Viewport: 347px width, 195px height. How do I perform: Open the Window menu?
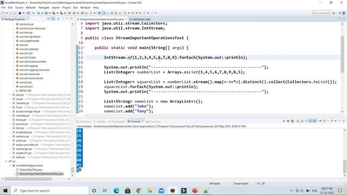(85, 8)
